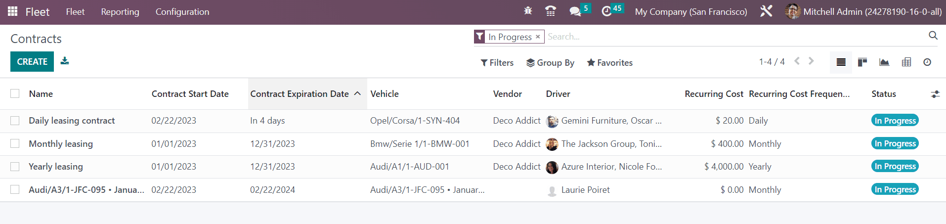The width and height of the screenshot is (946, 224).
Task: Switch to Kanban view
Action: coord(862,62)
